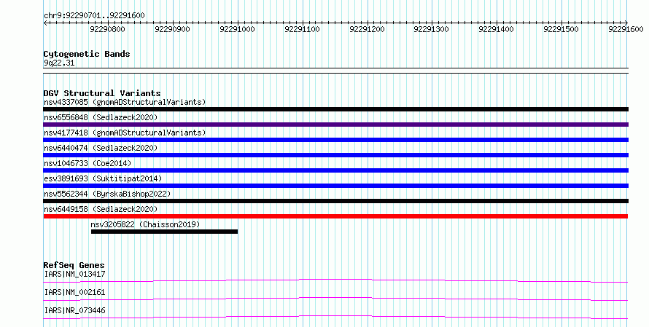Open the nsv1046733 (Coe2014) label
The image size is (649, 327).
coord(88,163)
